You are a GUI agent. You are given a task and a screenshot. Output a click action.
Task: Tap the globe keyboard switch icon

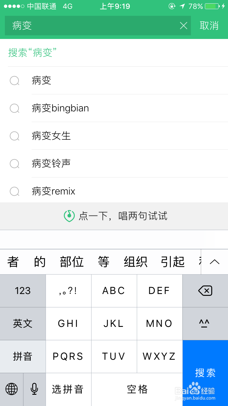coord(12,389)
